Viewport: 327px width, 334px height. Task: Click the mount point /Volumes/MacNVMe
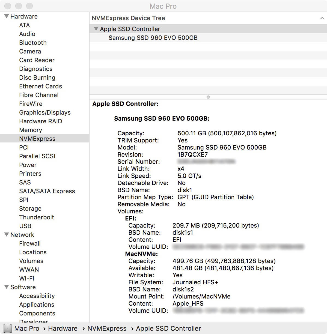(201, 296)
